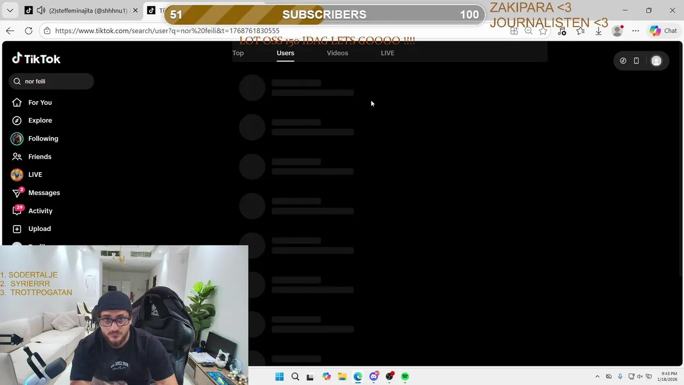The height and width of the screenshot is (385, 684).
Task: Zoom out using address bar magnifier
Action: tap(528, 31)
